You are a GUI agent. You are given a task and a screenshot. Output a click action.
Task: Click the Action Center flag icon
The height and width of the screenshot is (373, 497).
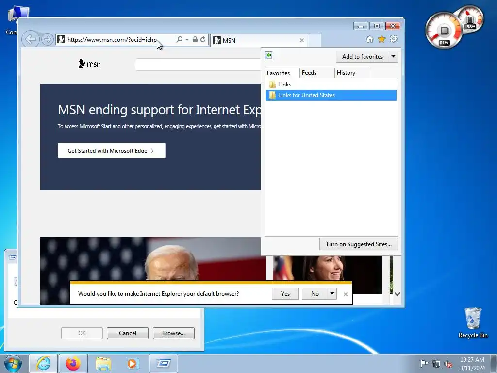click(424, 363)
